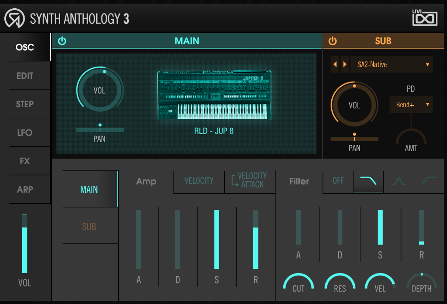Open the OSC page tab
Image resolution: width=447 pixels, height=304 pixels.
tap(25, 47)
